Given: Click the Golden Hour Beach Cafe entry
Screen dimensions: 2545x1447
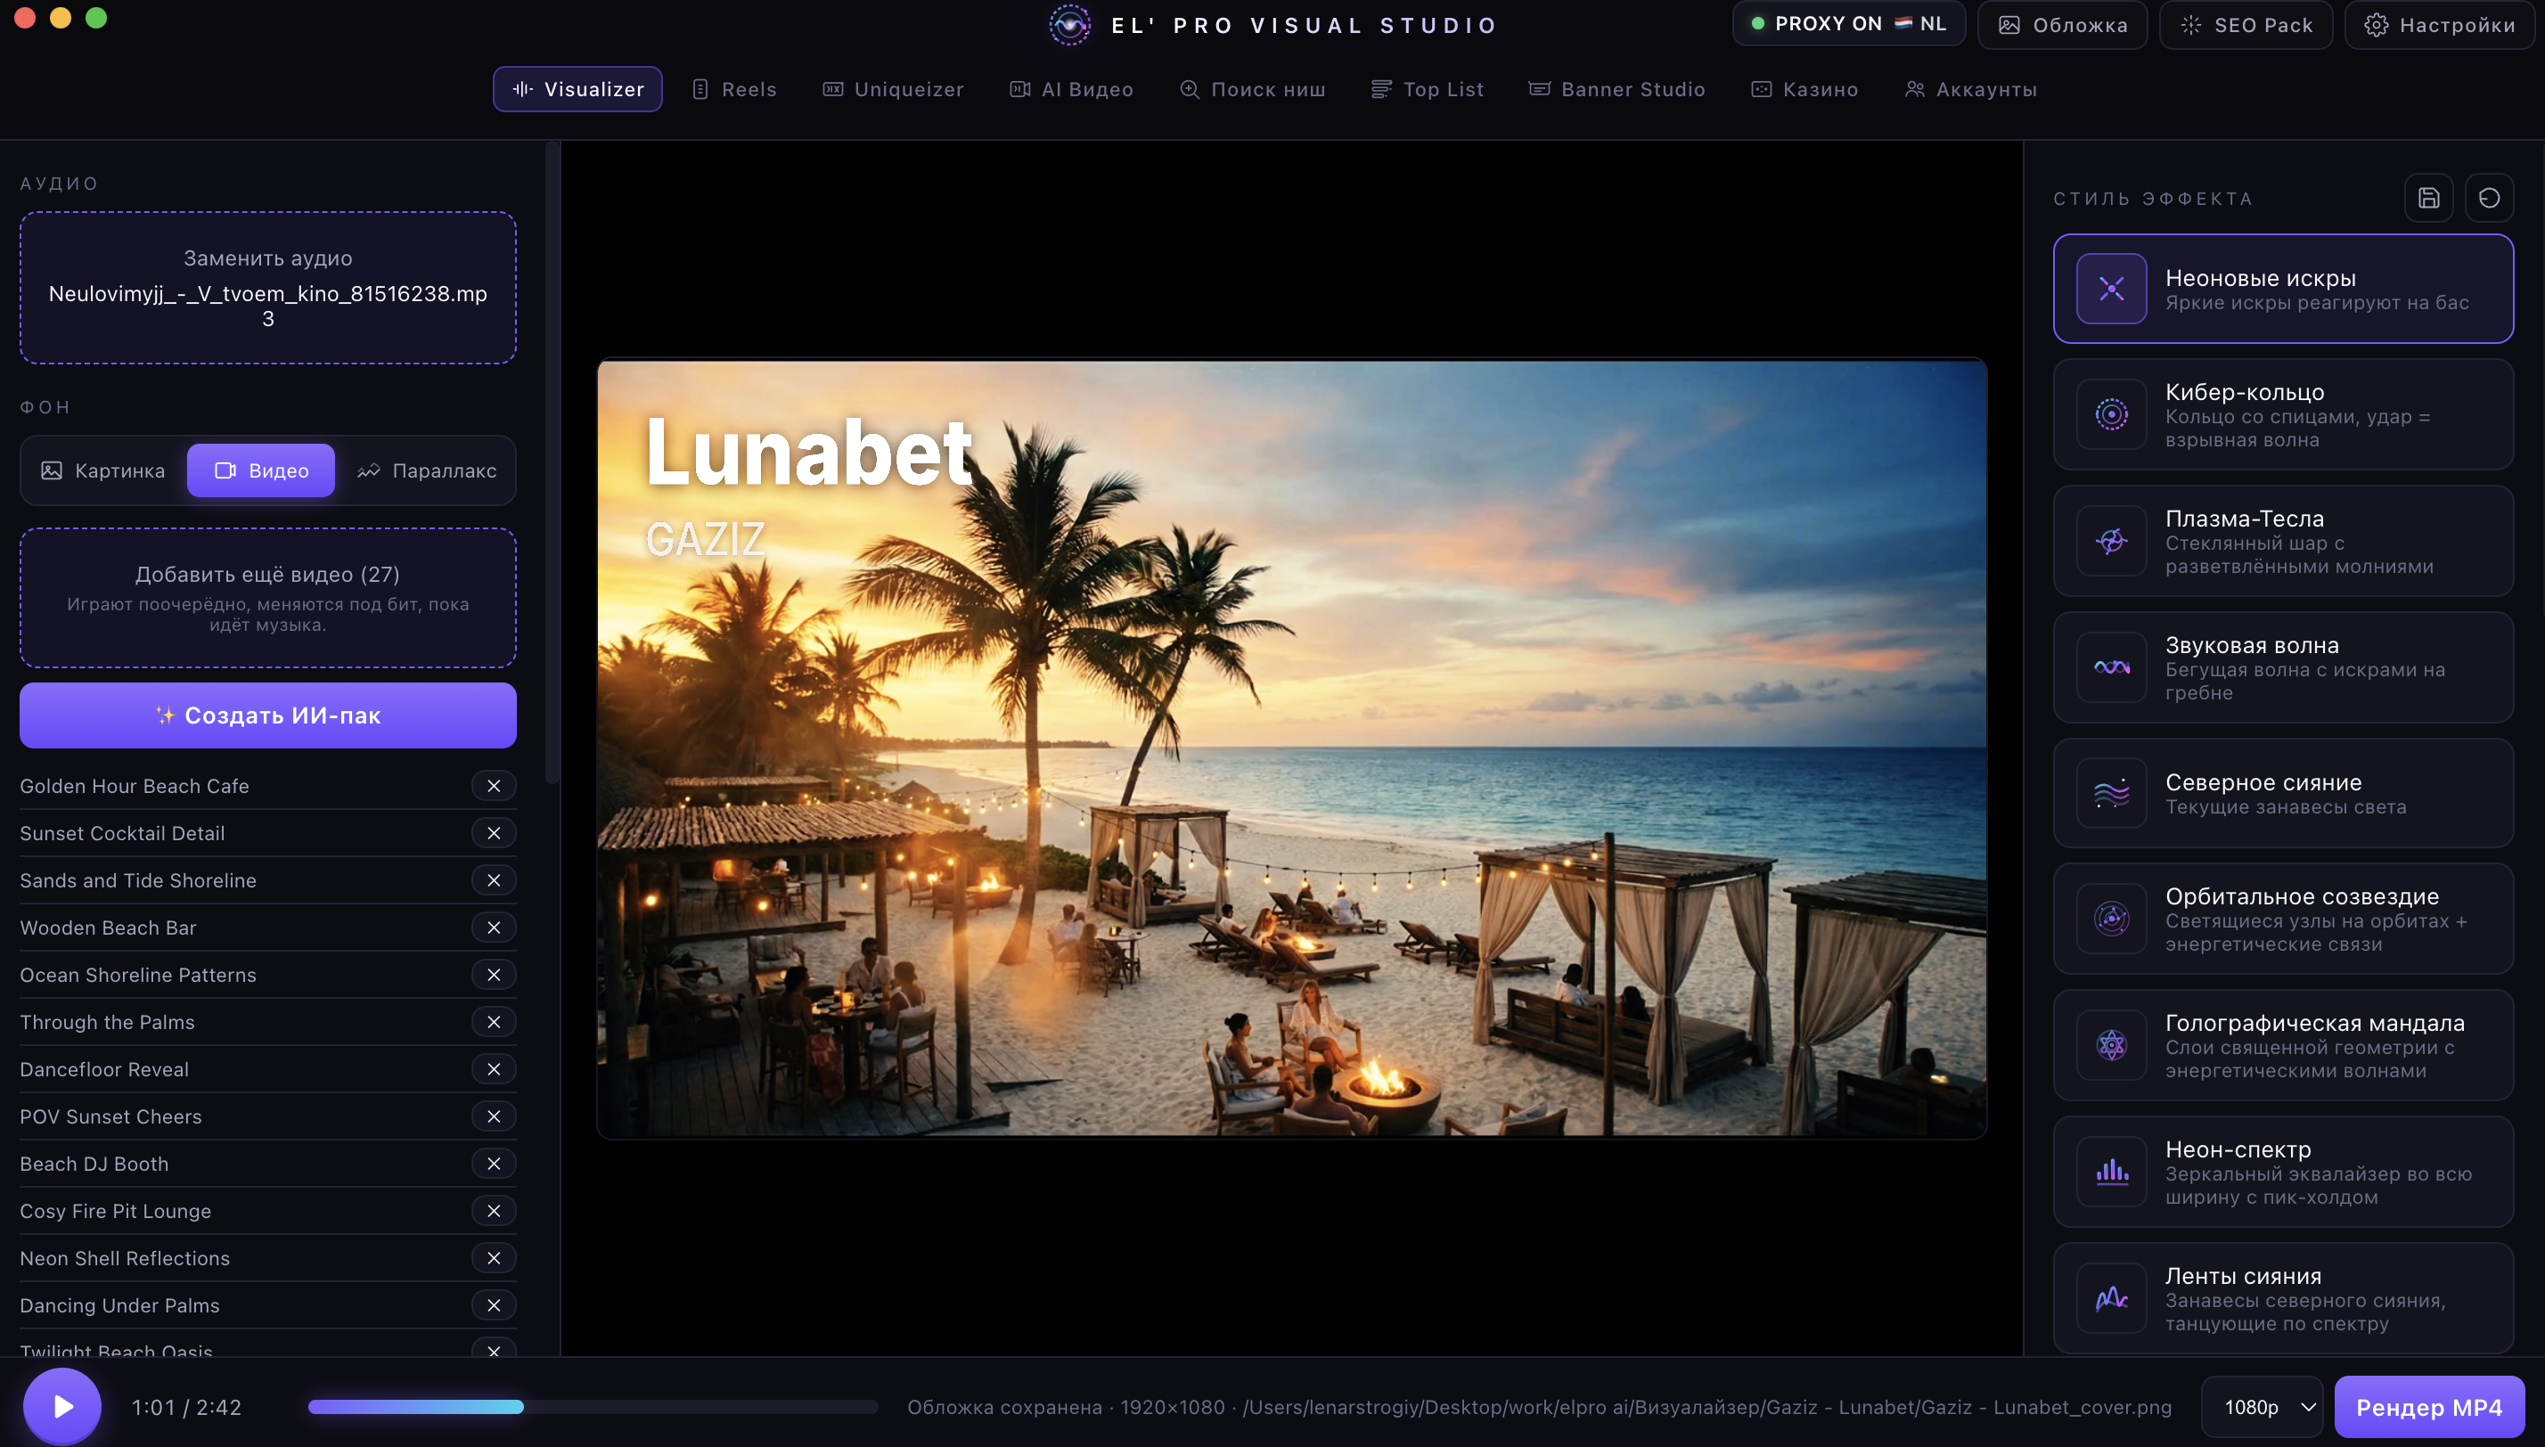Looking at the screenshot, I should point(135,786).
